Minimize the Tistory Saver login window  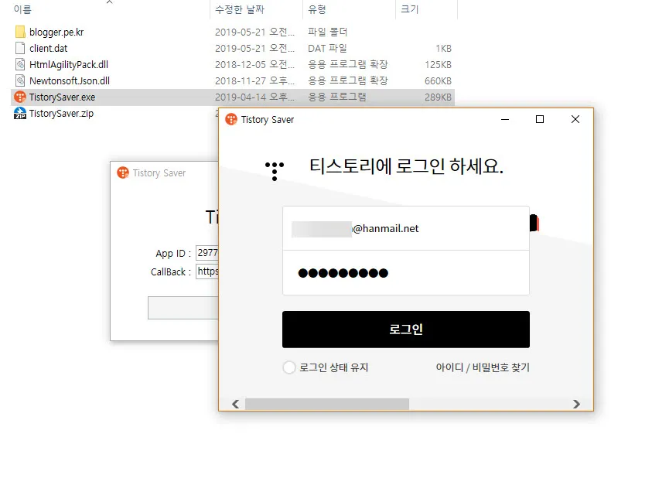click(x=505, y=119)
